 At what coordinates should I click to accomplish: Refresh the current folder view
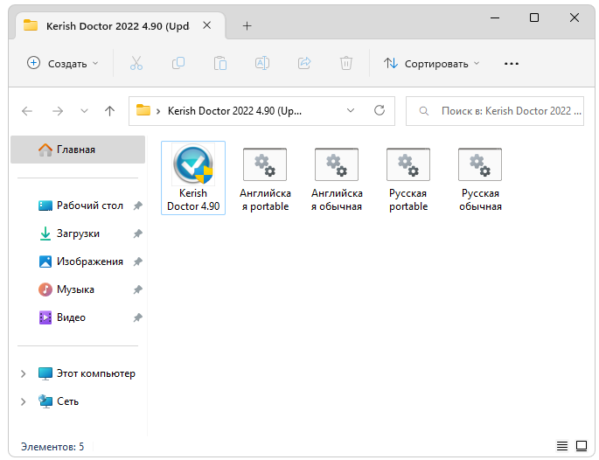point(380,111)
